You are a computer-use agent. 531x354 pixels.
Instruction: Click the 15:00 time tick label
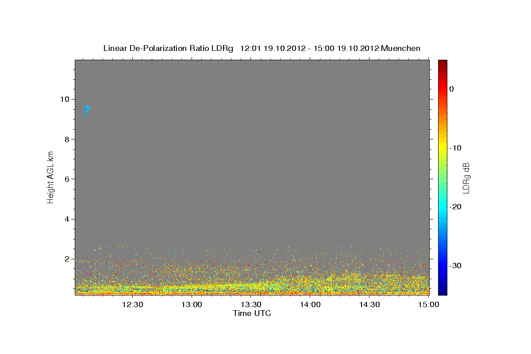(x=429, y=304)
